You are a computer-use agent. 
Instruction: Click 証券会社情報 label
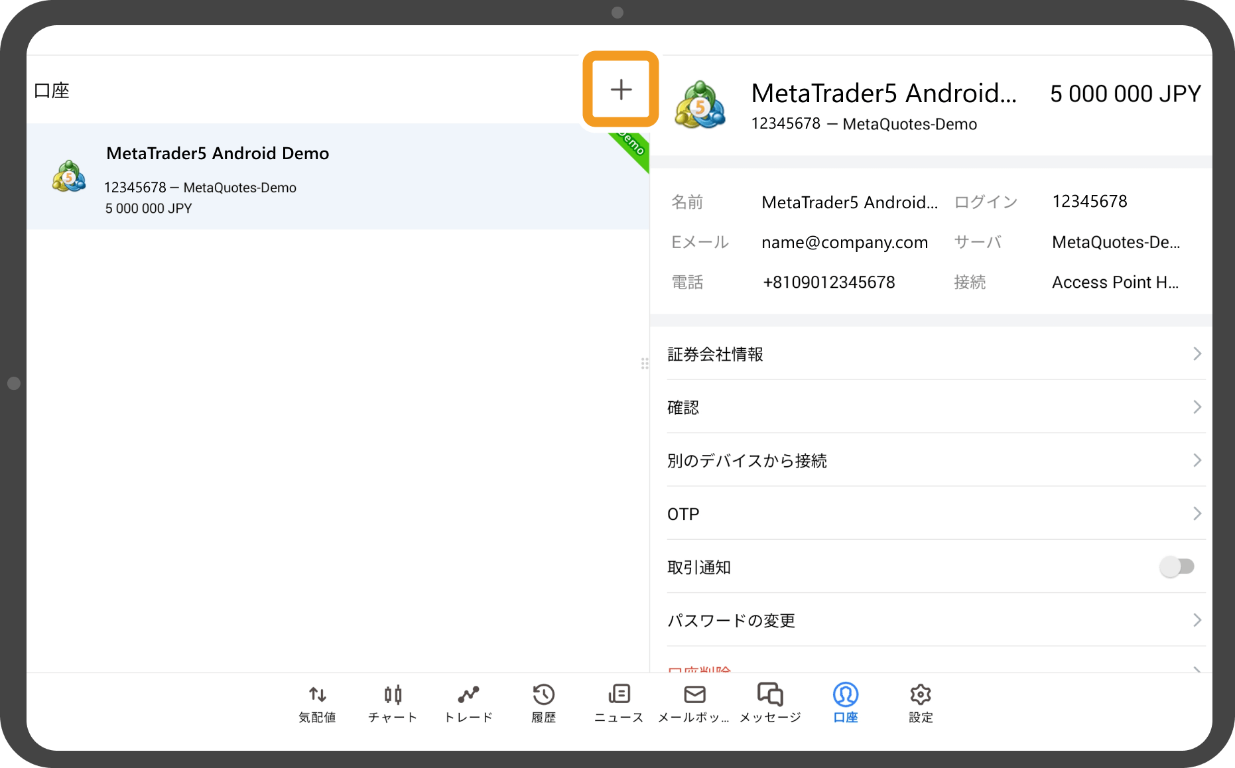coord(715,354)
